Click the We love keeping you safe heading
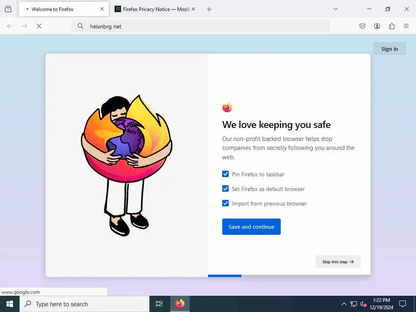 pos(276,125)
